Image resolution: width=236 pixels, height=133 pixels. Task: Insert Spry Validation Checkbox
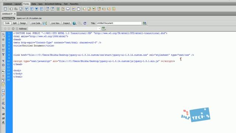(x=94, y=9)
